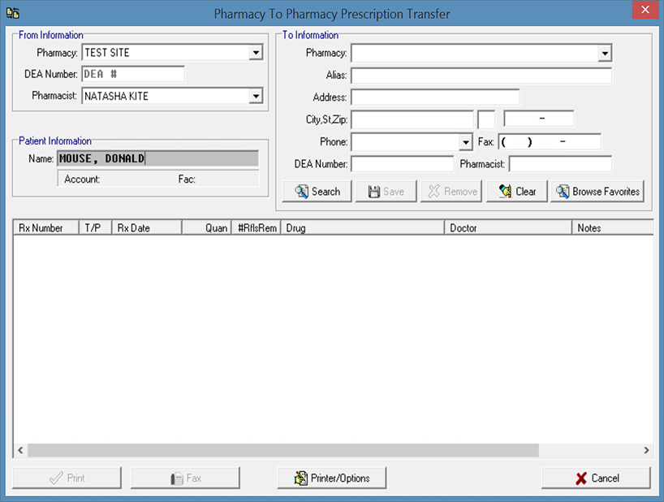Click the Search button with magnifier icon
Image resolution: width=664 pixels, height=502 pixels.
[x=317, y=192]
